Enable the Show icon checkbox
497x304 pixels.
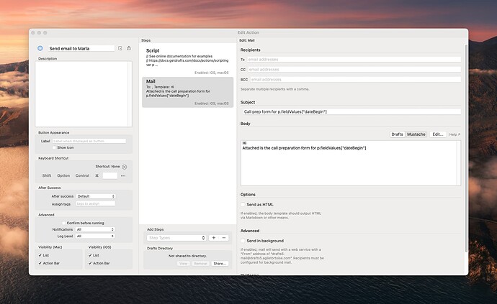coord(54,148)
